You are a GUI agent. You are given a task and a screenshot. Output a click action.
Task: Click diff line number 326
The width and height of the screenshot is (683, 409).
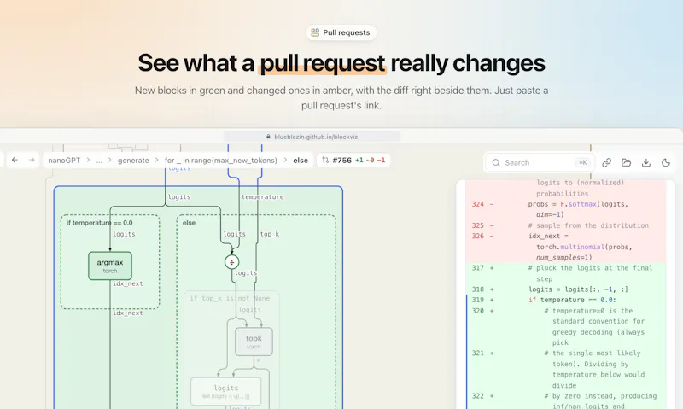pos(477,236)
